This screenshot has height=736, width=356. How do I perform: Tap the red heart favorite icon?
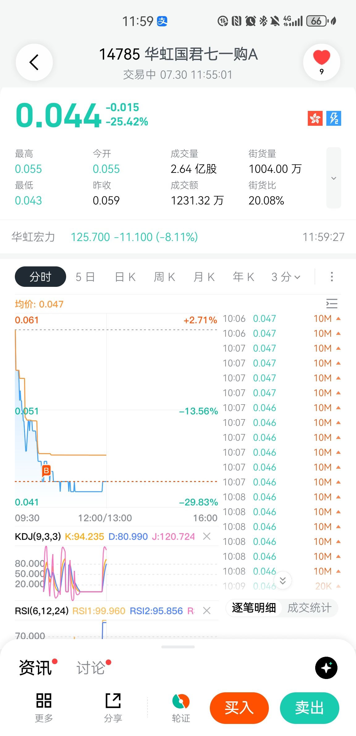pyautogui.click(x=321, y=58)
